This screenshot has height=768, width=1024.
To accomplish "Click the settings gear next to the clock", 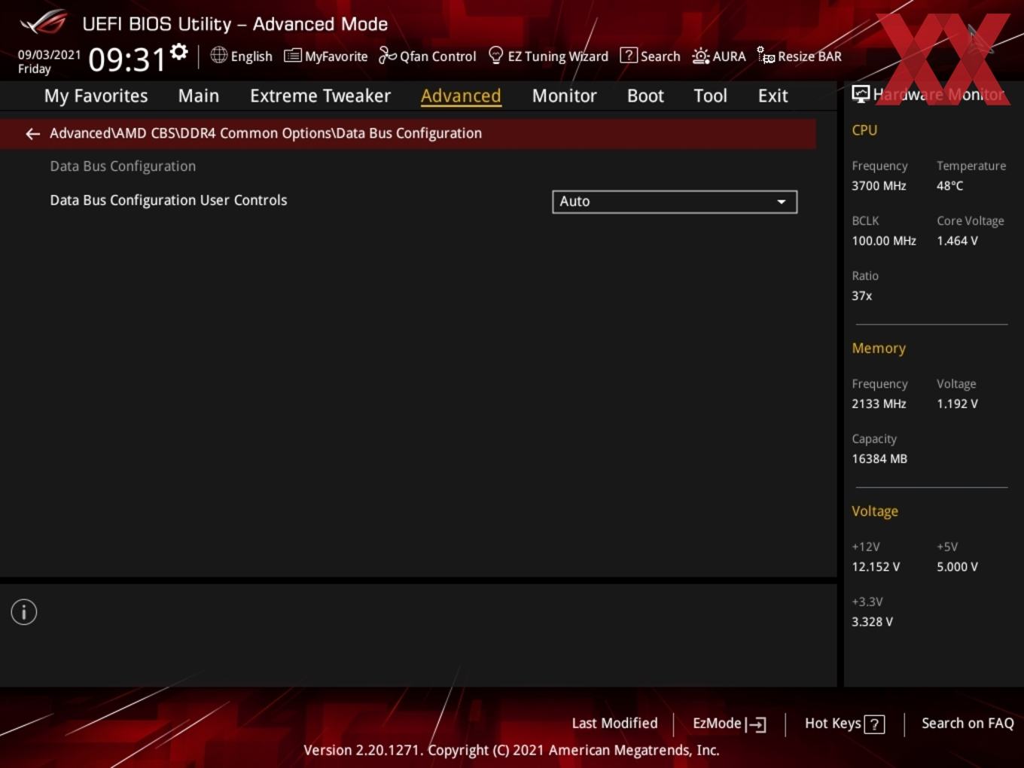I will 179,52.
